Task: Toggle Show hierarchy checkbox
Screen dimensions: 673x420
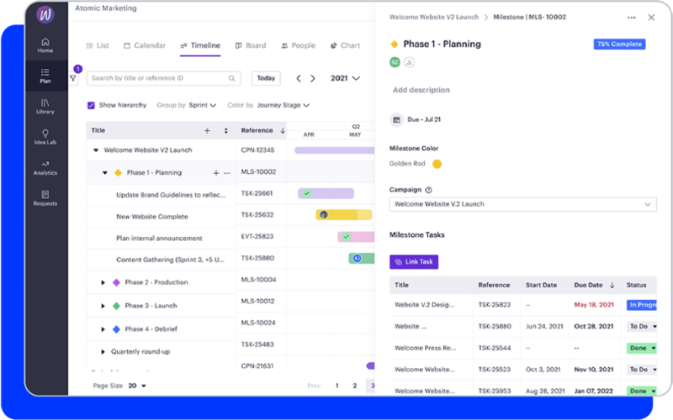Action: pos(91,106)
